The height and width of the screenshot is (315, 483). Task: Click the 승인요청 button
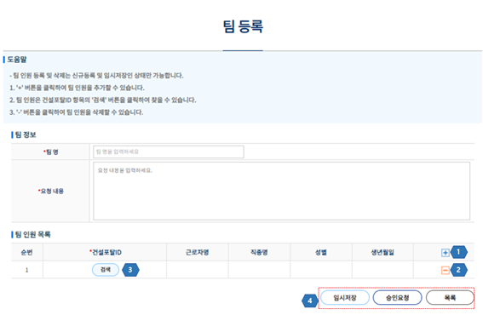397,298
